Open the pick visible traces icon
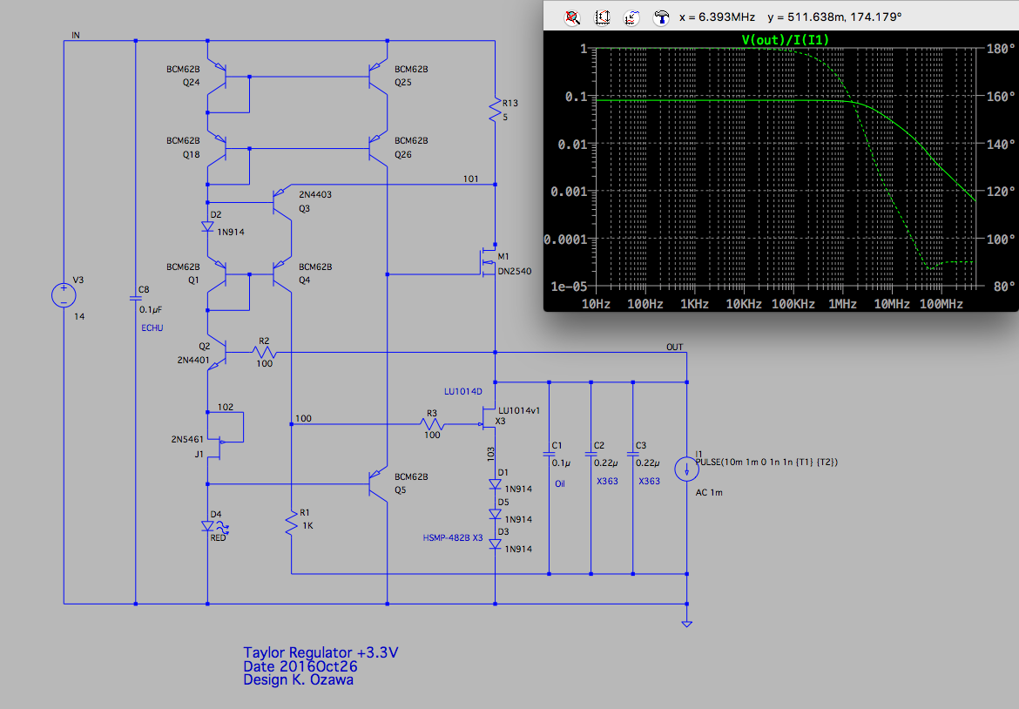This screenshot has height=709, width=1019. coord(631,17)
